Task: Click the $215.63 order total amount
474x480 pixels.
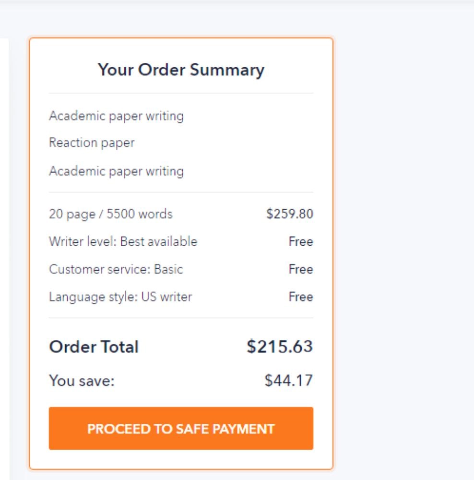Action: [x=280, y=347]
